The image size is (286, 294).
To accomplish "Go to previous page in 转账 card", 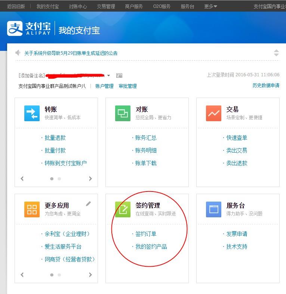I will tap(22, 178).
